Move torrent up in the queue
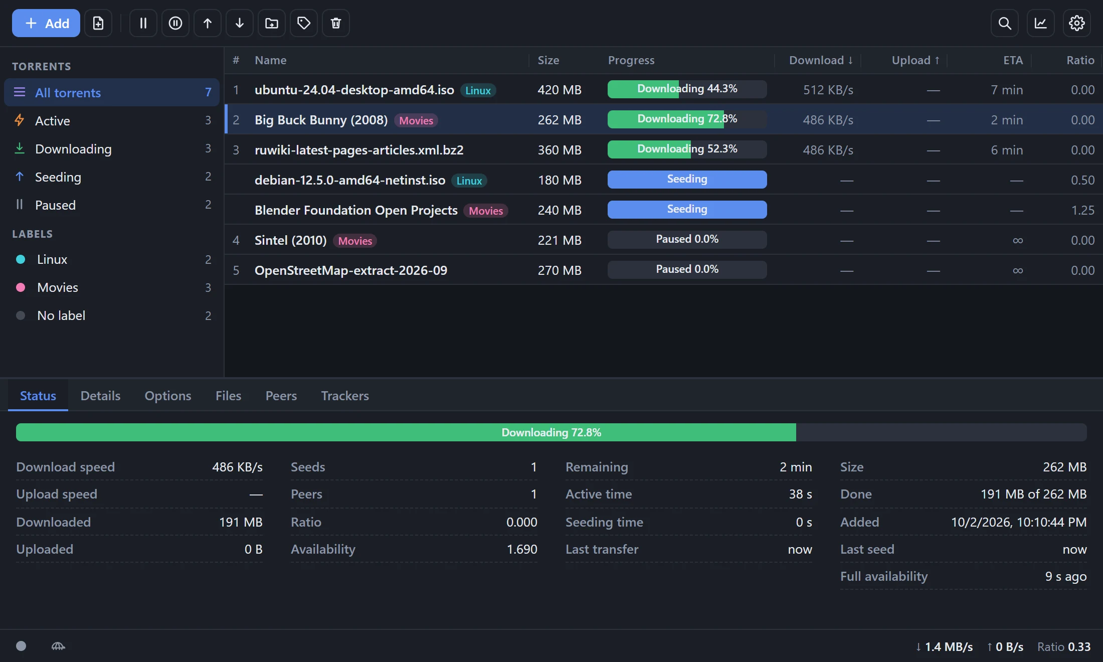 (208, 23)
